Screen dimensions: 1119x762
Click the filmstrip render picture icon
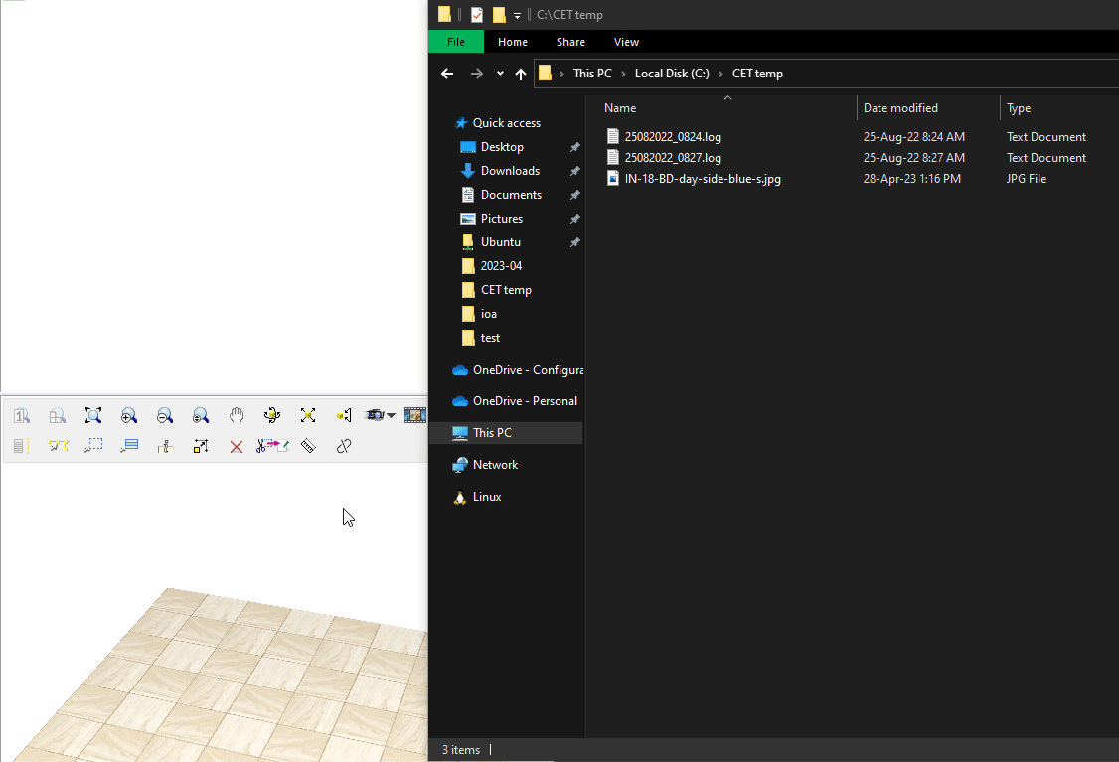coord(415,415)
